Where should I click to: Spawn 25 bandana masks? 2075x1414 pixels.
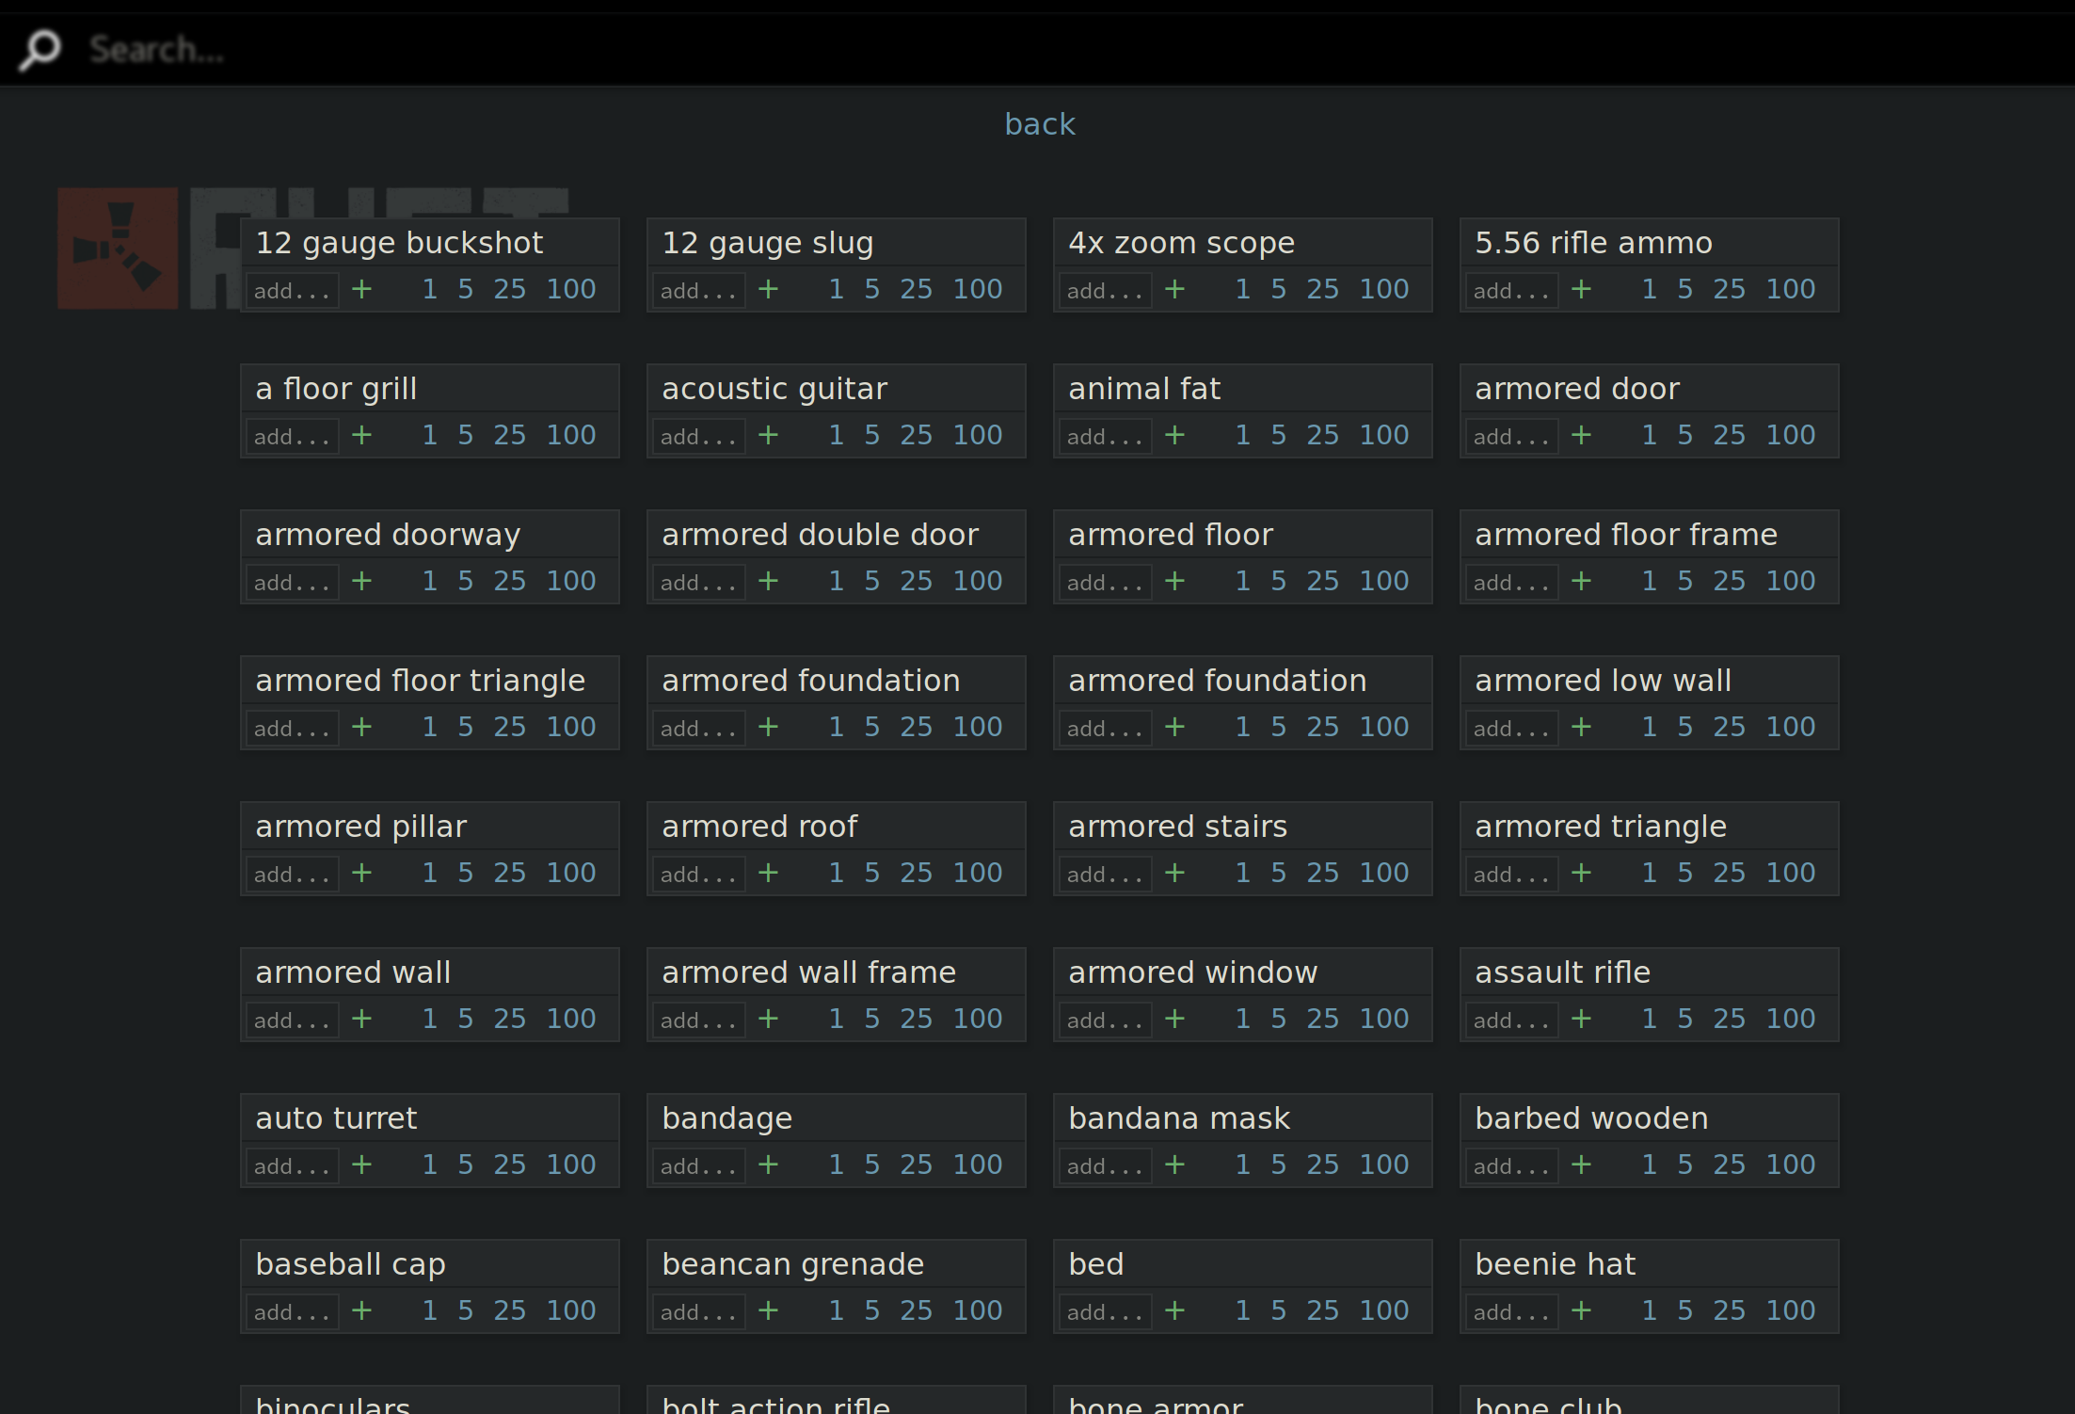(1322, 1165)
